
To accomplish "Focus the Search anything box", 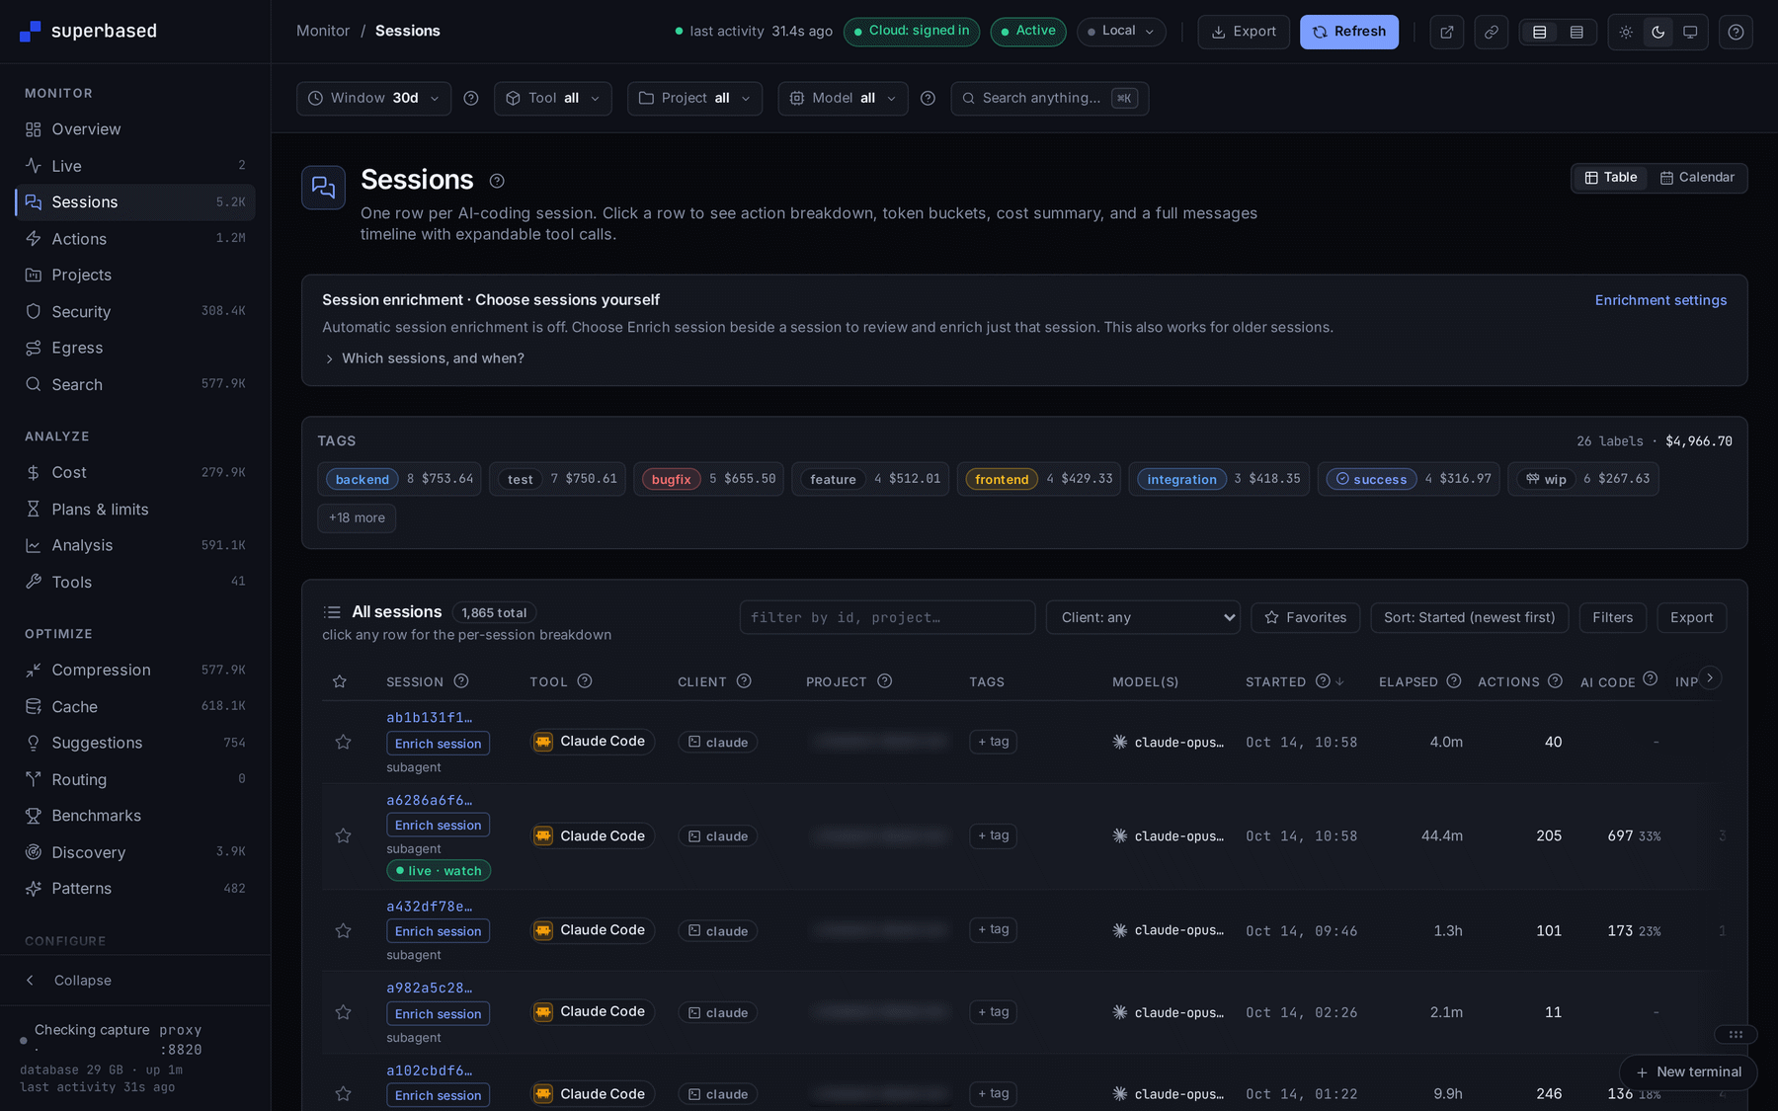I will pyautogui.click(x=1049, y=98).
